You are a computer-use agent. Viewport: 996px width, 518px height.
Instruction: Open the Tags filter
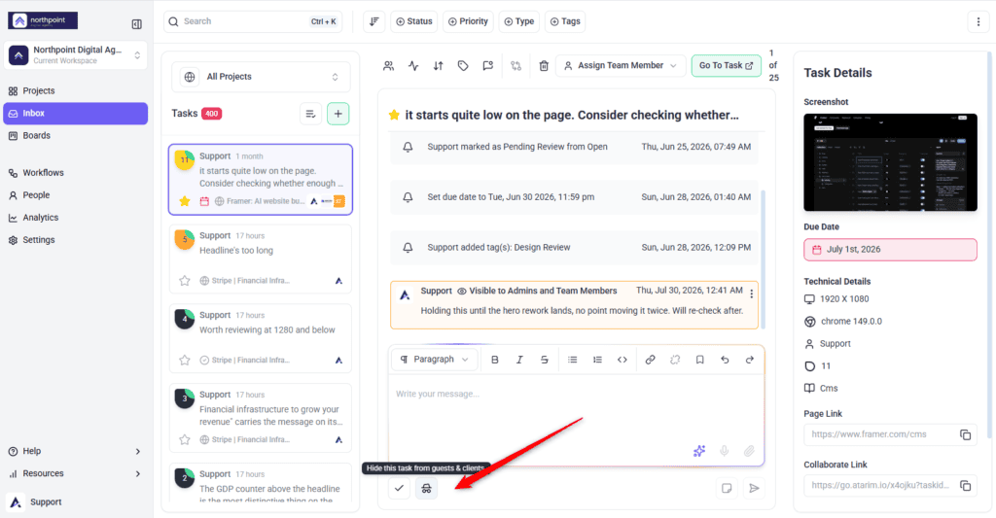[x=565, y=21]
